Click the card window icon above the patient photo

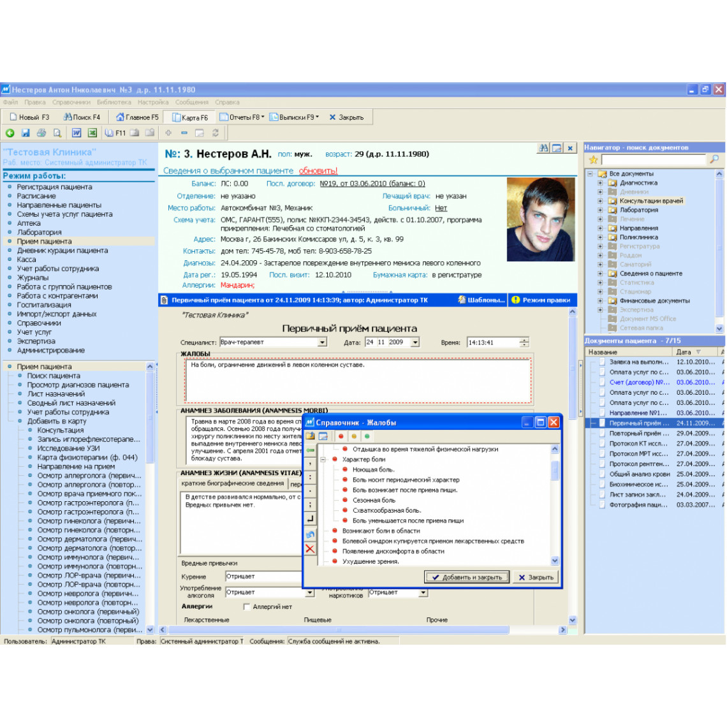[x=557, y=148]
